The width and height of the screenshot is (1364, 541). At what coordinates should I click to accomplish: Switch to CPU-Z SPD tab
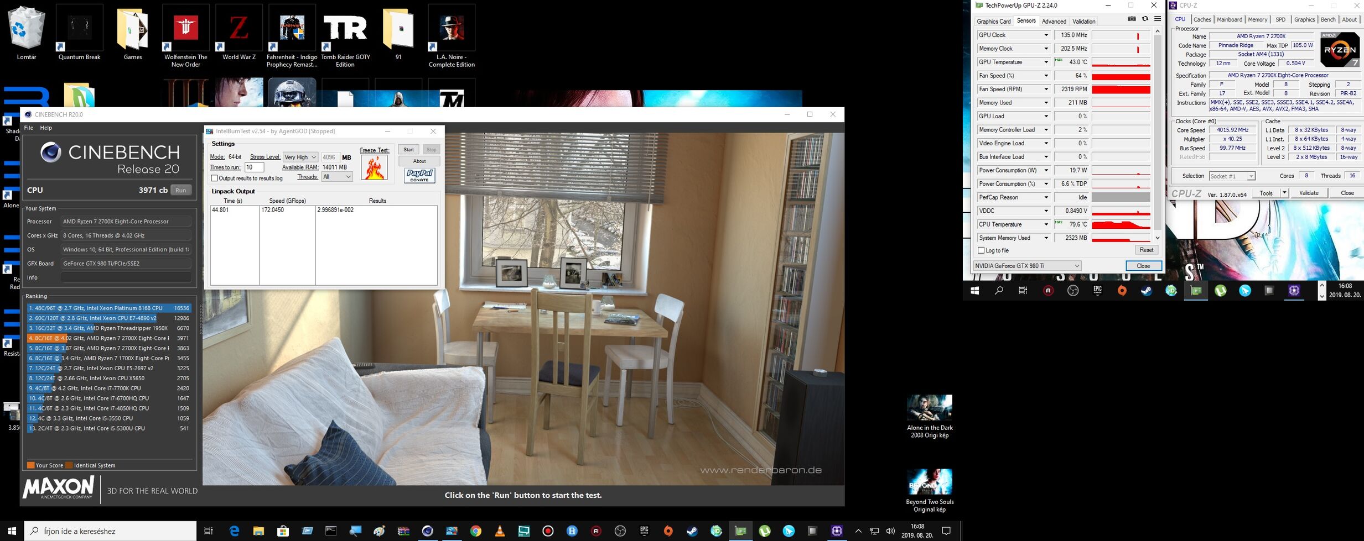1280,19
